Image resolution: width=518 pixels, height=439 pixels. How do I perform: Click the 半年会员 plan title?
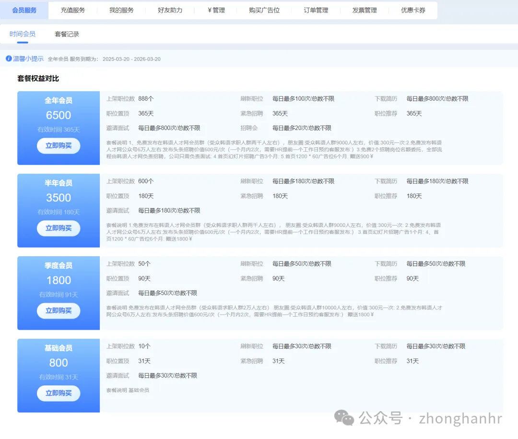tap(59, 183)
